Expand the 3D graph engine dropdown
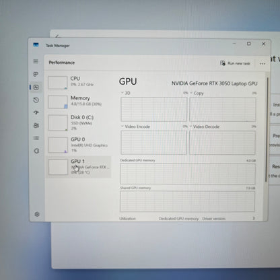This screenshot has width=280, height=280. pos(126,93)
